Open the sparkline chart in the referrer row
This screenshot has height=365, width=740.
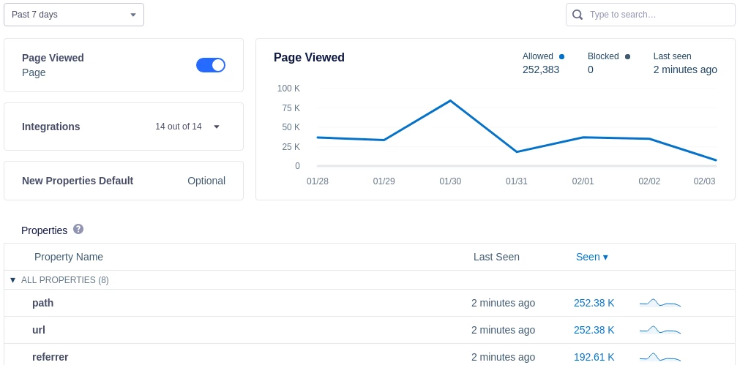coord(660,357)
